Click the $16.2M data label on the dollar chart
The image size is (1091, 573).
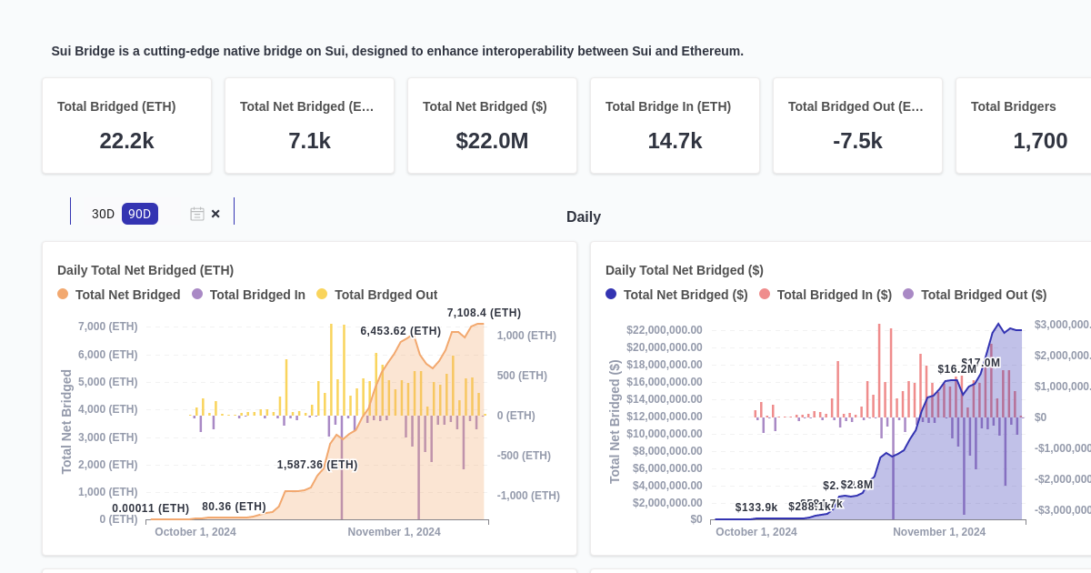coord(957,369)
